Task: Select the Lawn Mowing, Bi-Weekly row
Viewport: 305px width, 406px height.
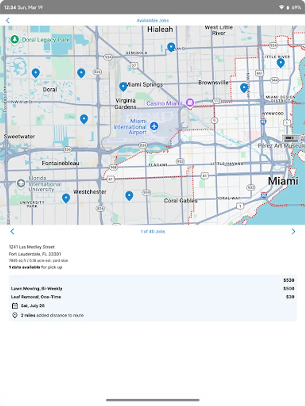Action: tap(153, 288)
